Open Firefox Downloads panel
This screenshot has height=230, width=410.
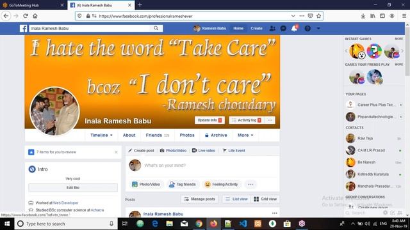click(363, 16)
